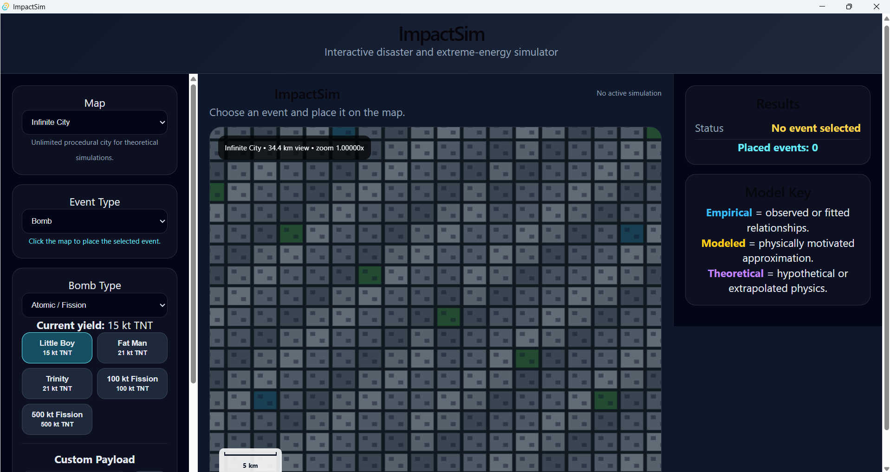890x472 pixels.
Task: Click the 'Modeled' model key term
Action: pos(723,243)
